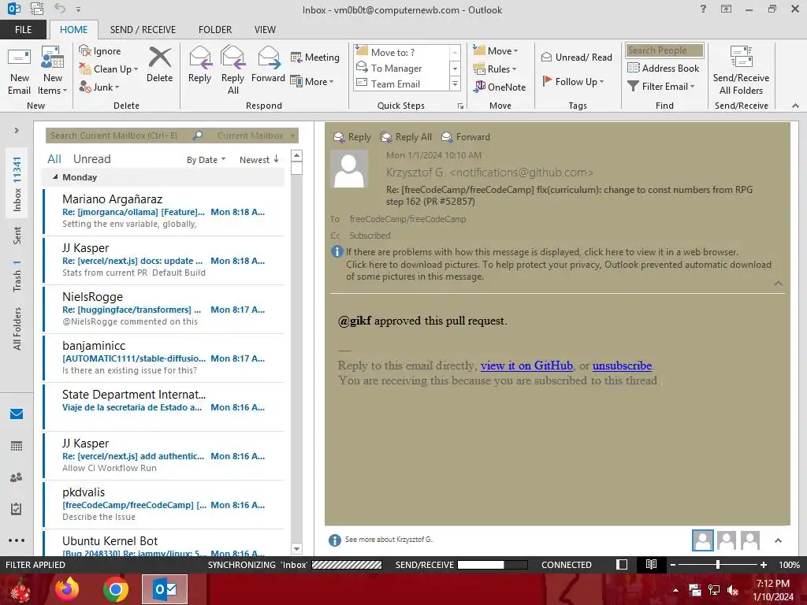Viewport: 807px width, 605px height.
Task: Click Forward in the reading pane
Action: point(467,137)
